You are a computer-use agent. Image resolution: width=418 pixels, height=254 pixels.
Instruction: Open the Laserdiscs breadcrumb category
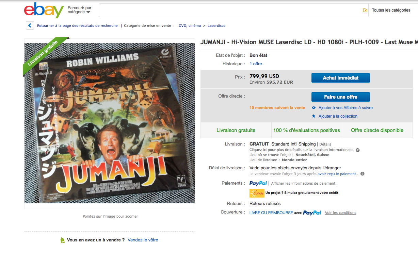[x=216, y=26]
